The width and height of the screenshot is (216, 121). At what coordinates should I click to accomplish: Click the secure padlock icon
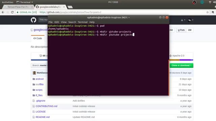click(x=18, y=12)
